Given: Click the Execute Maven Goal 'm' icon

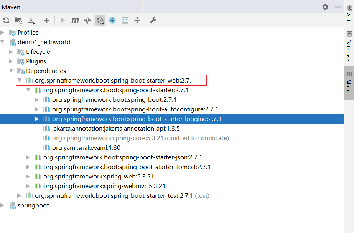Looking at the screenshot, I should pos(75,20).
